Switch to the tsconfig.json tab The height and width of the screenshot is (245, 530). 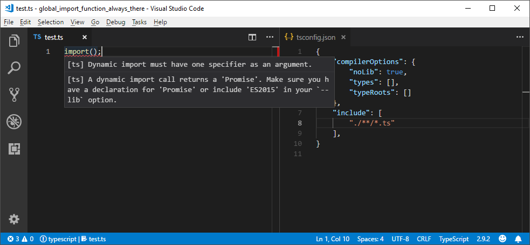point(316,37)
